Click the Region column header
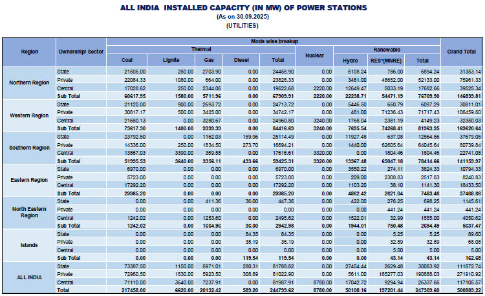Image resolution: width=485 pixels, height=296 pixels. click(29, 51)
